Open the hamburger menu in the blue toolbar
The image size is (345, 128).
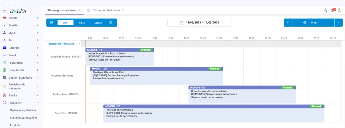[52, 23]
